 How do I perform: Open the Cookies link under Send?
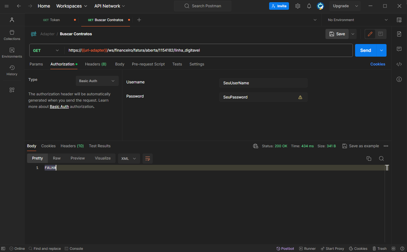378,64
